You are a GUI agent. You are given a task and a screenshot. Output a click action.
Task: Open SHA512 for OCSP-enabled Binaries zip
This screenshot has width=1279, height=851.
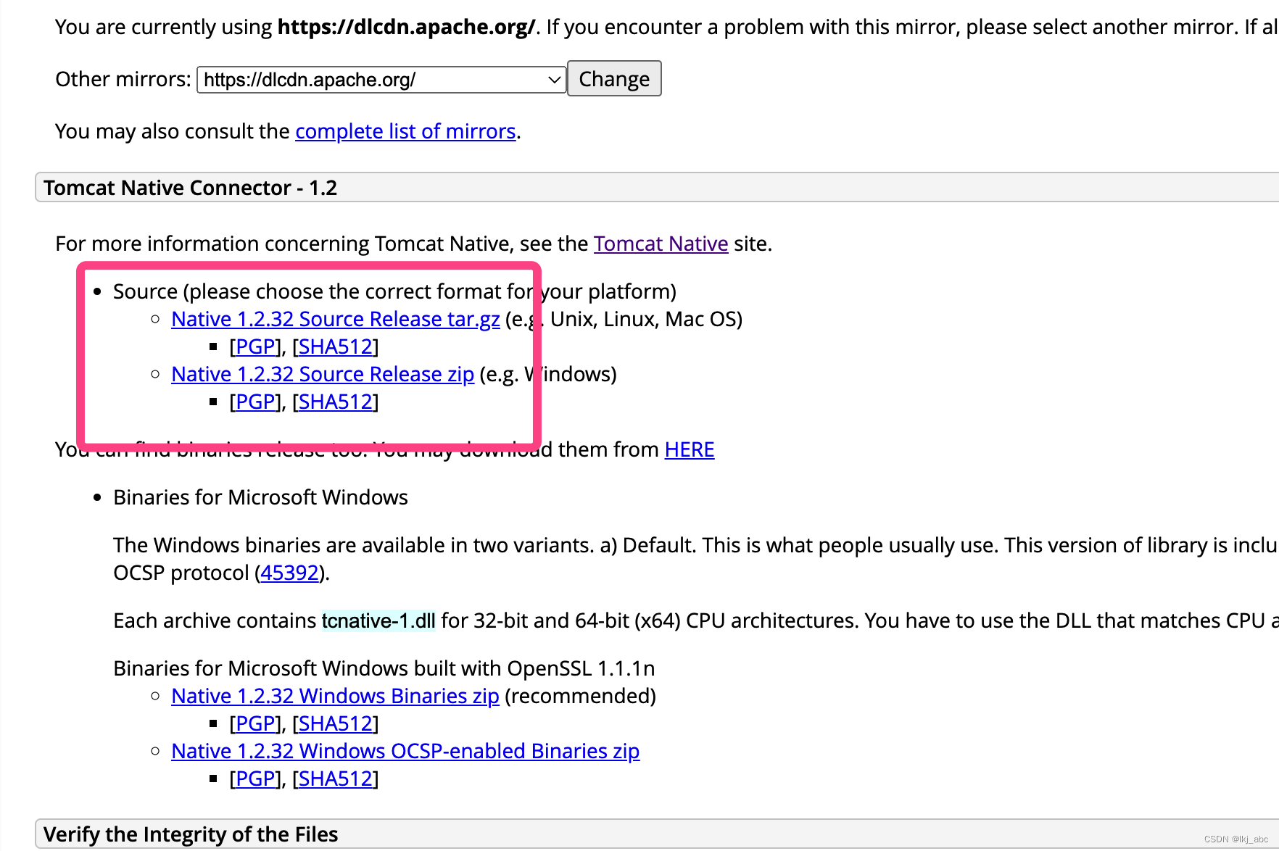pos(336,779)
